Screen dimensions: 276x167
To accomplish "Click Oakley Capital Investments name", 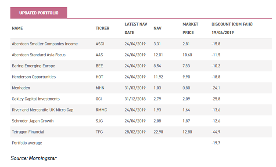I will (x=36, y=99).
